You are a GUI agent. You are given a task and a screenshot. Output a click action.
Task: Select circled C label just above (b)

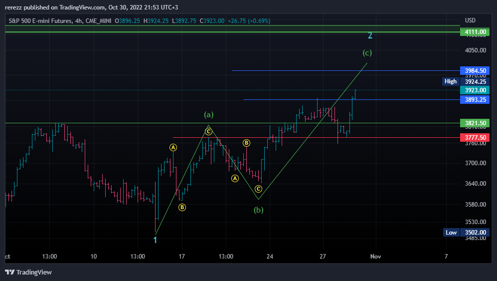(x=258, y=189)
